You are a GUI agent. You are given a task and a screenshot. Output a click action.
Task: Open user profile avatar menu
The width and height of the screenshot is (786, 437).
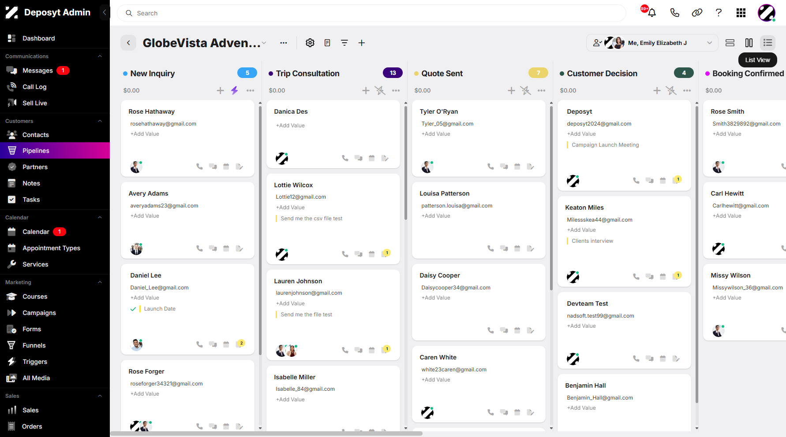click(767, 13)
